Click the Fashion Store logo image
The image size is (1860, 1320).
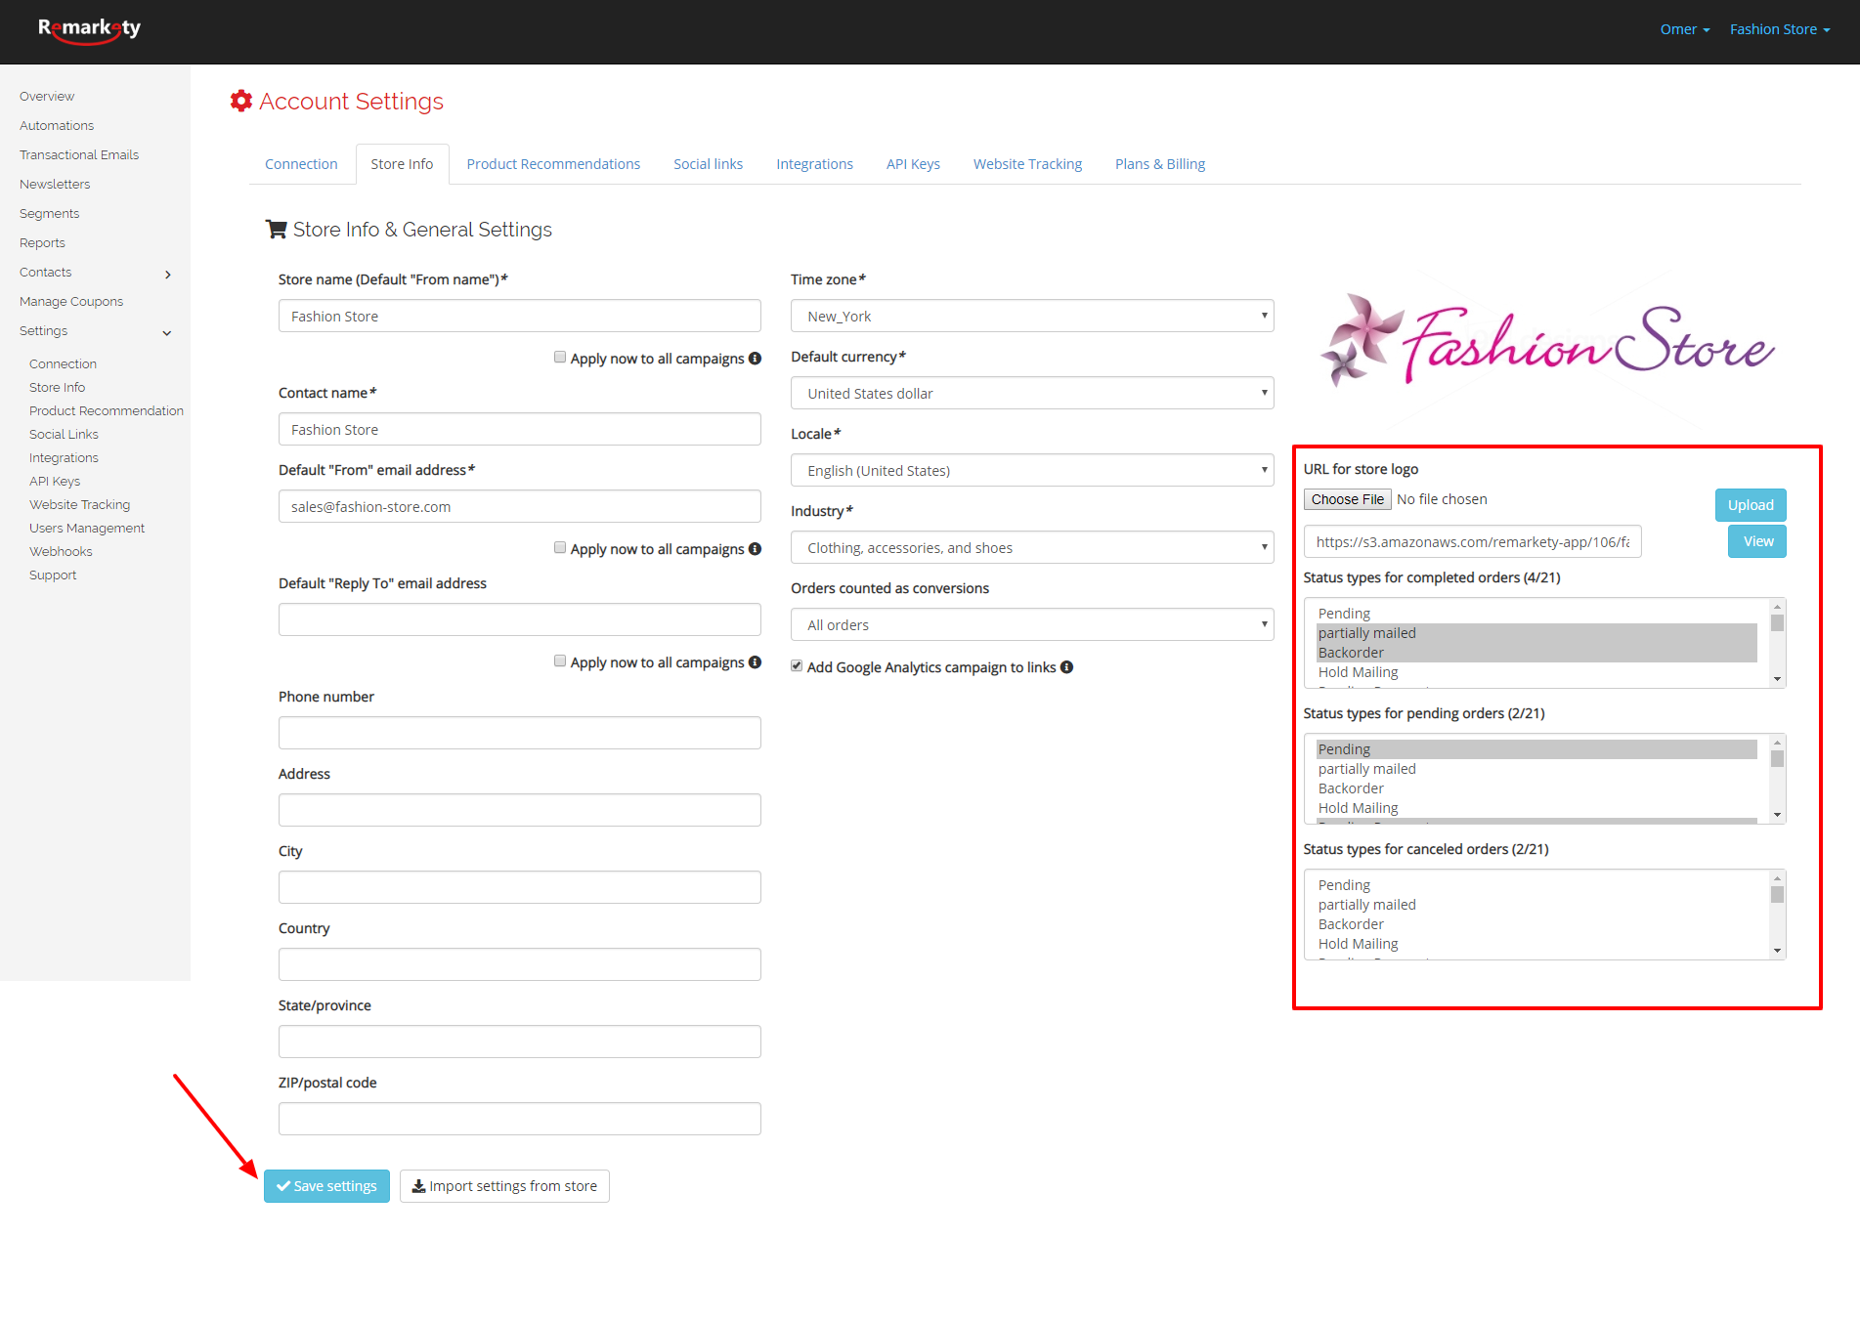[1547, 343]
